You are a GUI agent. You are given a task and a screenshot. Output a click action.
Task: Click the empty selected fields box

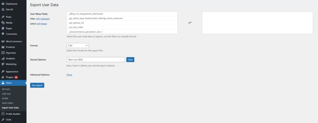coord(257,23)
